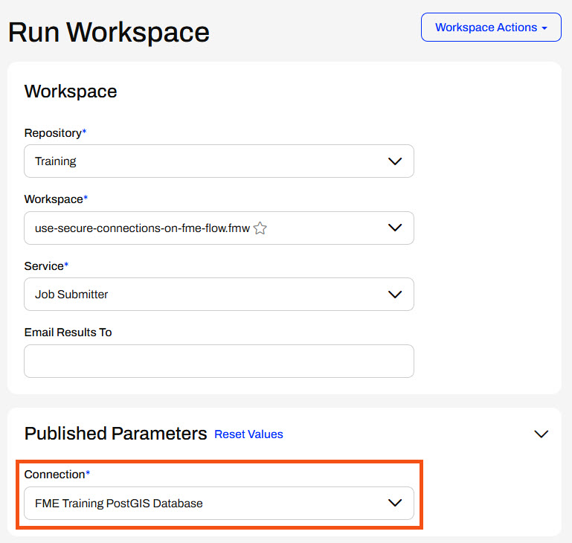Collapse the Published Parameters section
This screenshot has width=572, height=543.
pos(541,434)
